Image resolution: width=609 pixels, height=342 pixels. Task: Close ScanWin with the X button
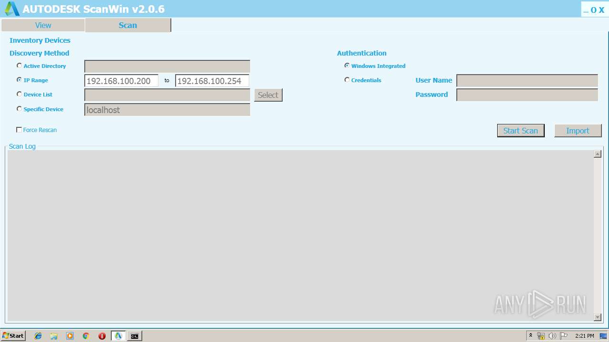pos(601,10)
